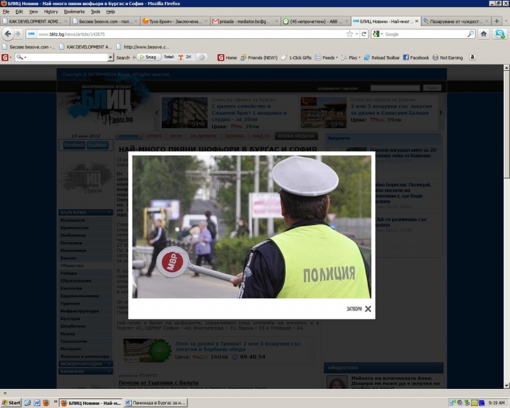Switch to the KAK DEVELOPMENT ADMI... tab
This screenshot has height=408, width=510.
[35, 21]
